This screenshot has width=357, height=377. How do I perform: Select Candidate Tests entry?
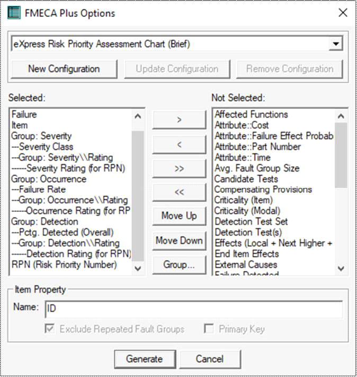(246, 179)
